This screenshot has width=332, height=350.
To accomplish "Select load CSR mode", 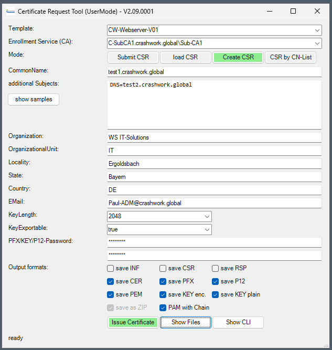I will (x=186, y=57).
